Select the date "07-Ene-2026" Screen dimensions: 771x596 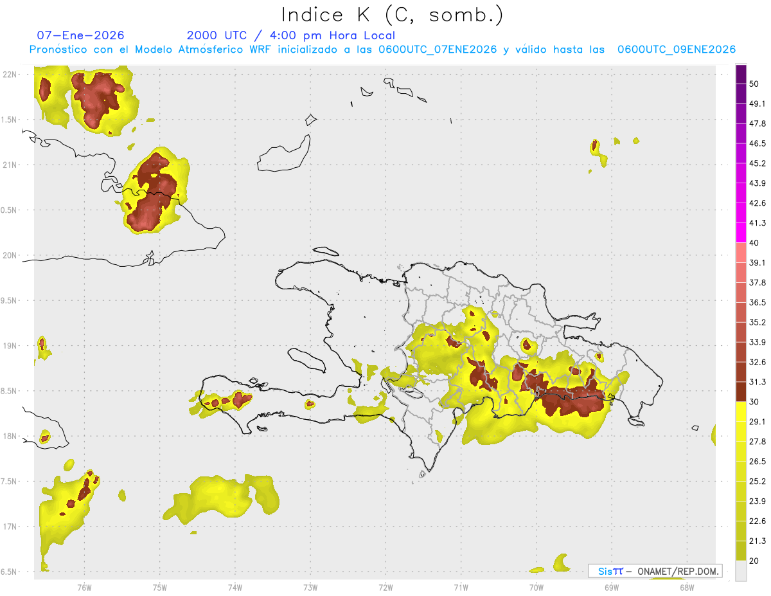pos(81,35)
